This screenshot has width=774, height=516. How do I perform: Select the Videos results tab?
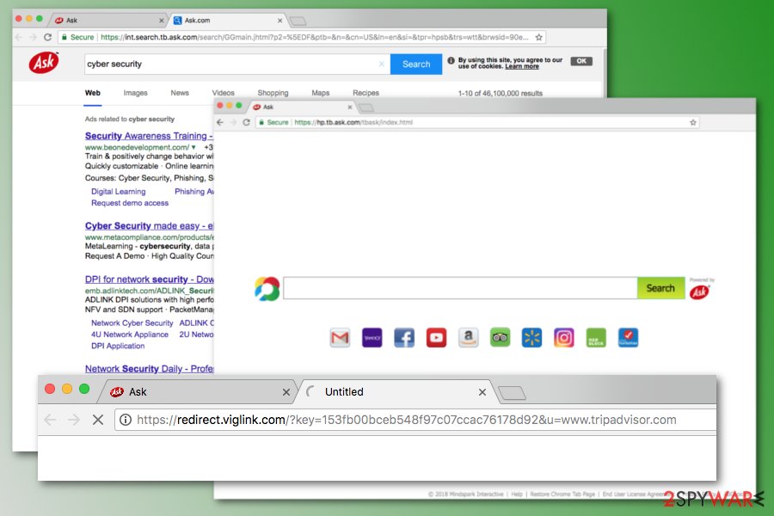[x=223, y=93]
